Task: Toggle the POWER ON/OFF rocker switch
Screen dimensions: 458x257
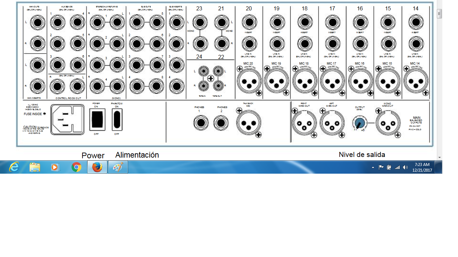Action: 97,119
